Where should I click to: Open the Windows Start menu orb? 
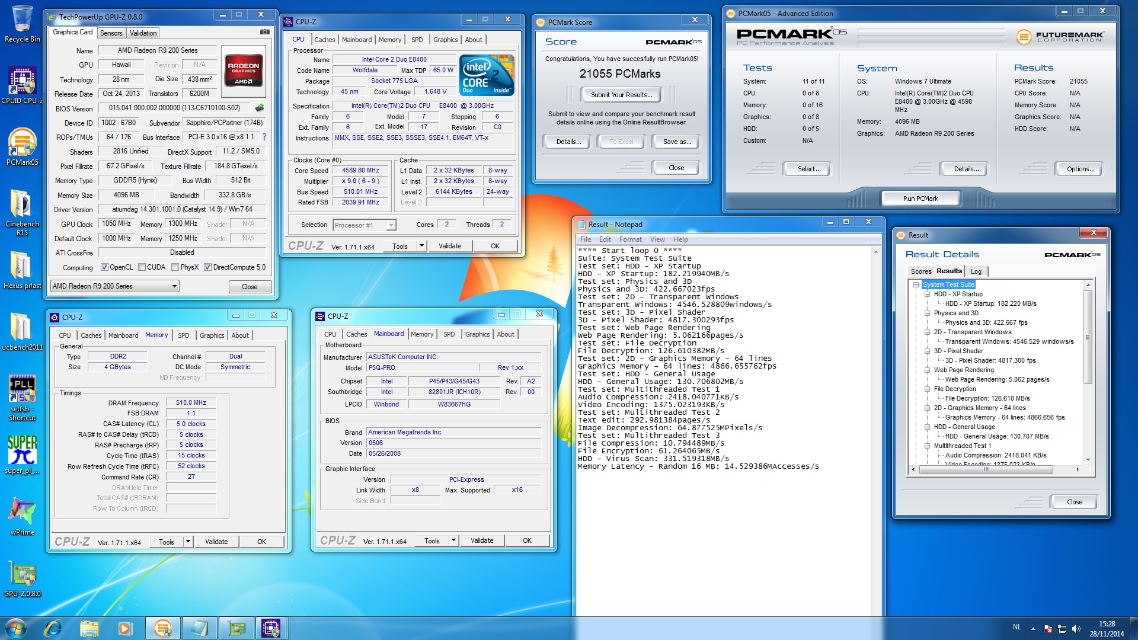point(16,628)
